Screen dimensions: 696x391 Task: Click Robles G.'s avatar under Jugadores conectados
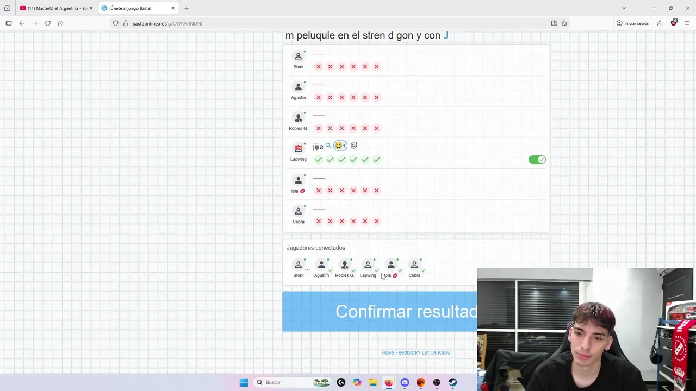(344, 265)
